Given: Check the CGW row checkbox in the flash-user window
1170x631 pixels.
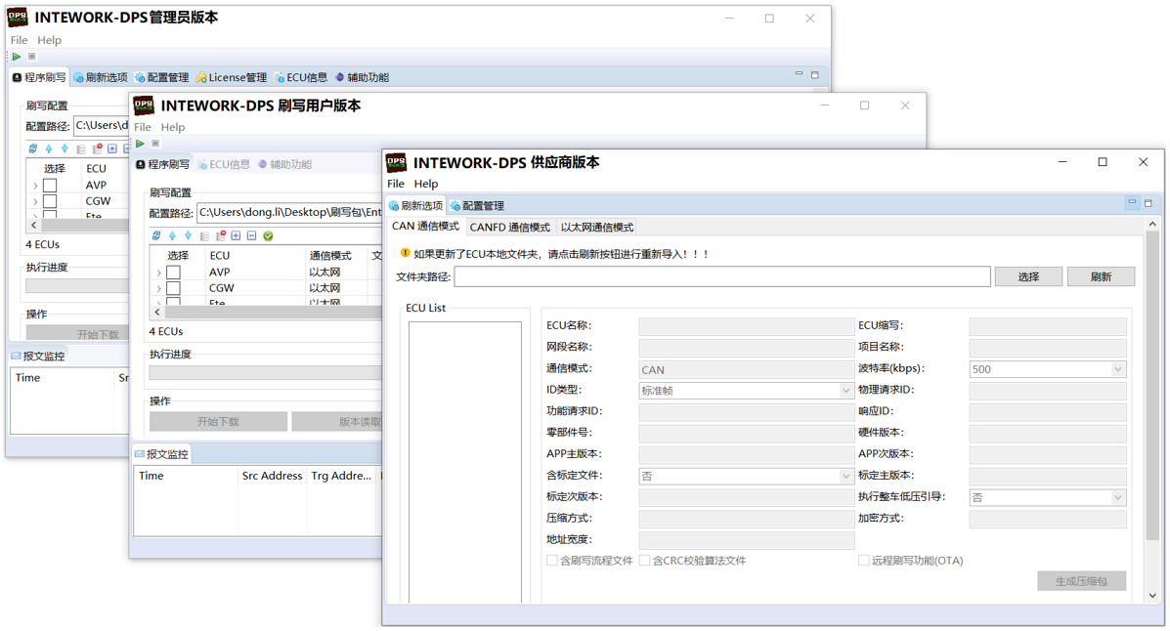Looking at the screenshot, I should pos(173,288).
